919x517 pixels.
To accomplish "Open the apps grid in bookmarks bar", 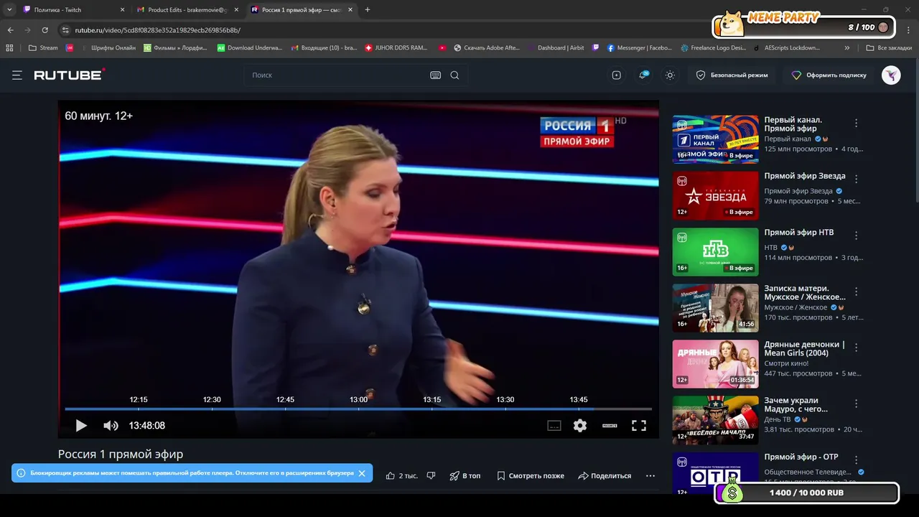I will coord(9,48).
